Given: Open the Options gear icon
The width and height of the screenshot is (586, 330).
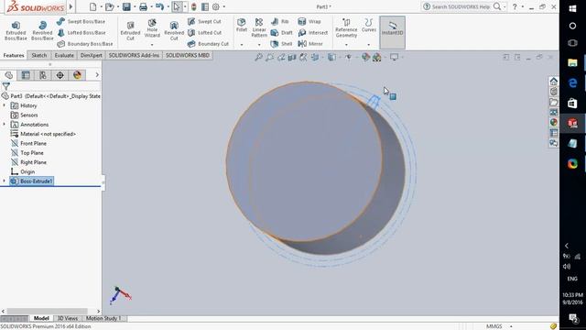Looking at the screenshot, I should click(x=216, y=6).
